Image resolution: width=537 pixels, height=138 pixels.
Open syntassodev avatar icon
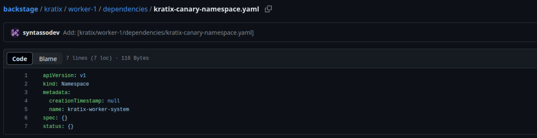click(15, 32)
